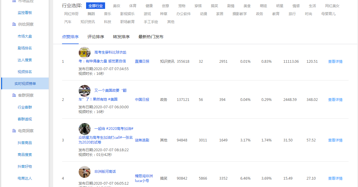Screen dimensions: 358x187
Task: Open 电商达人 in the sidebar
Action: tap(25, 178)
